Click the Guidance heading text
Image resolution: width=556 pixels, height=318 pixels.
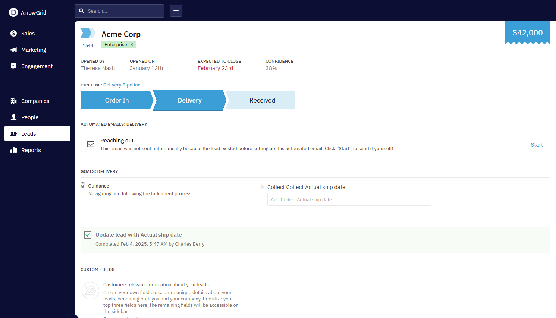coord(99,186)
